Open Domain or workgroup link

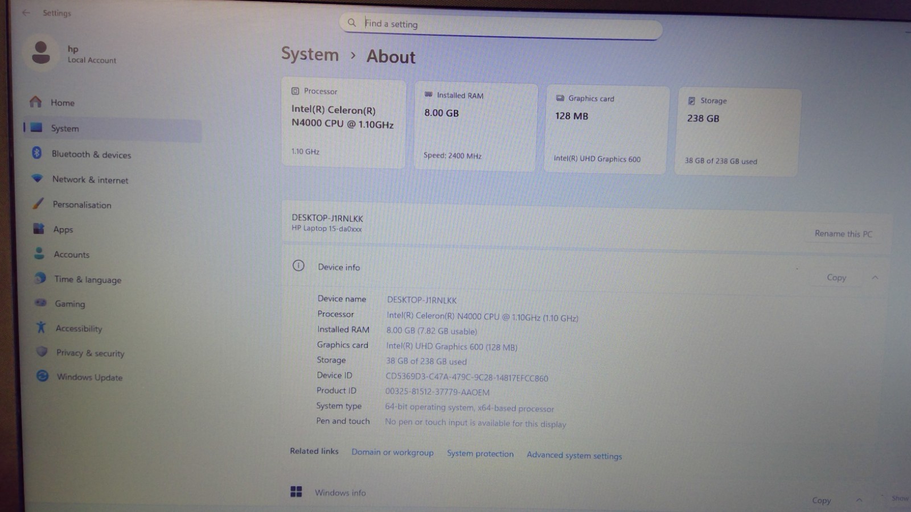[x=392, y=452]
